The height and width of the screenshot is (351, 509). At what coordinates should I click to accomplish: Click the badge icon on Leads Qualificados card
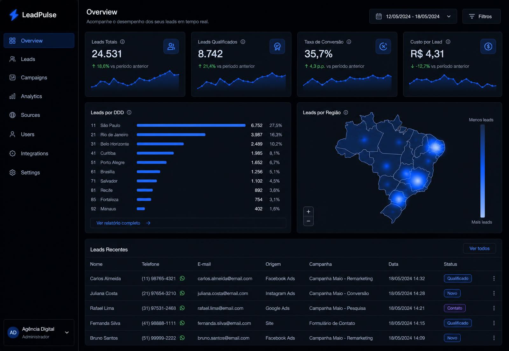pyautogui.click(x=277, y=46)
